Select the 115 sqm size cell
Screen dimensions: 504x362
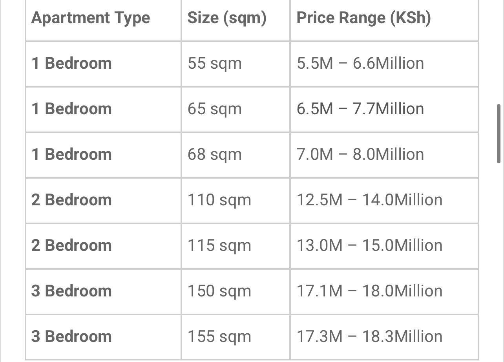pyautogui.click(x=219, y=246)
